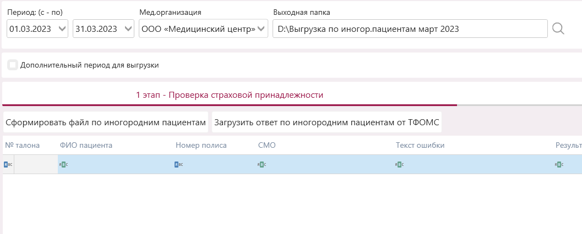Open the 31.03.2023 end date dropdown arrow
The width and height of the screenshot is (582, 234).
(x=128, y=29)
